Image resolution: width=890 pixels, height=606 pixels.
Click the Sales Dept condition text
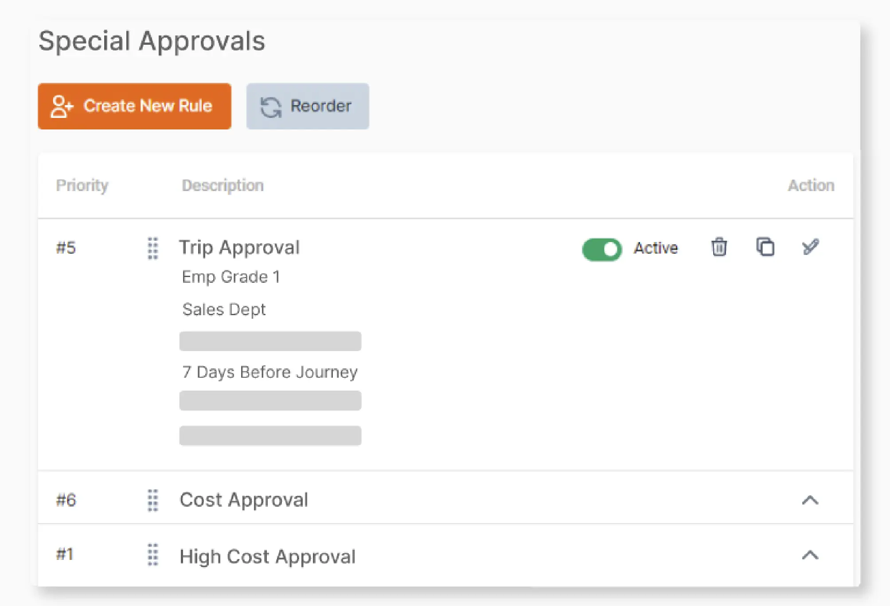[x=224, y=309]
